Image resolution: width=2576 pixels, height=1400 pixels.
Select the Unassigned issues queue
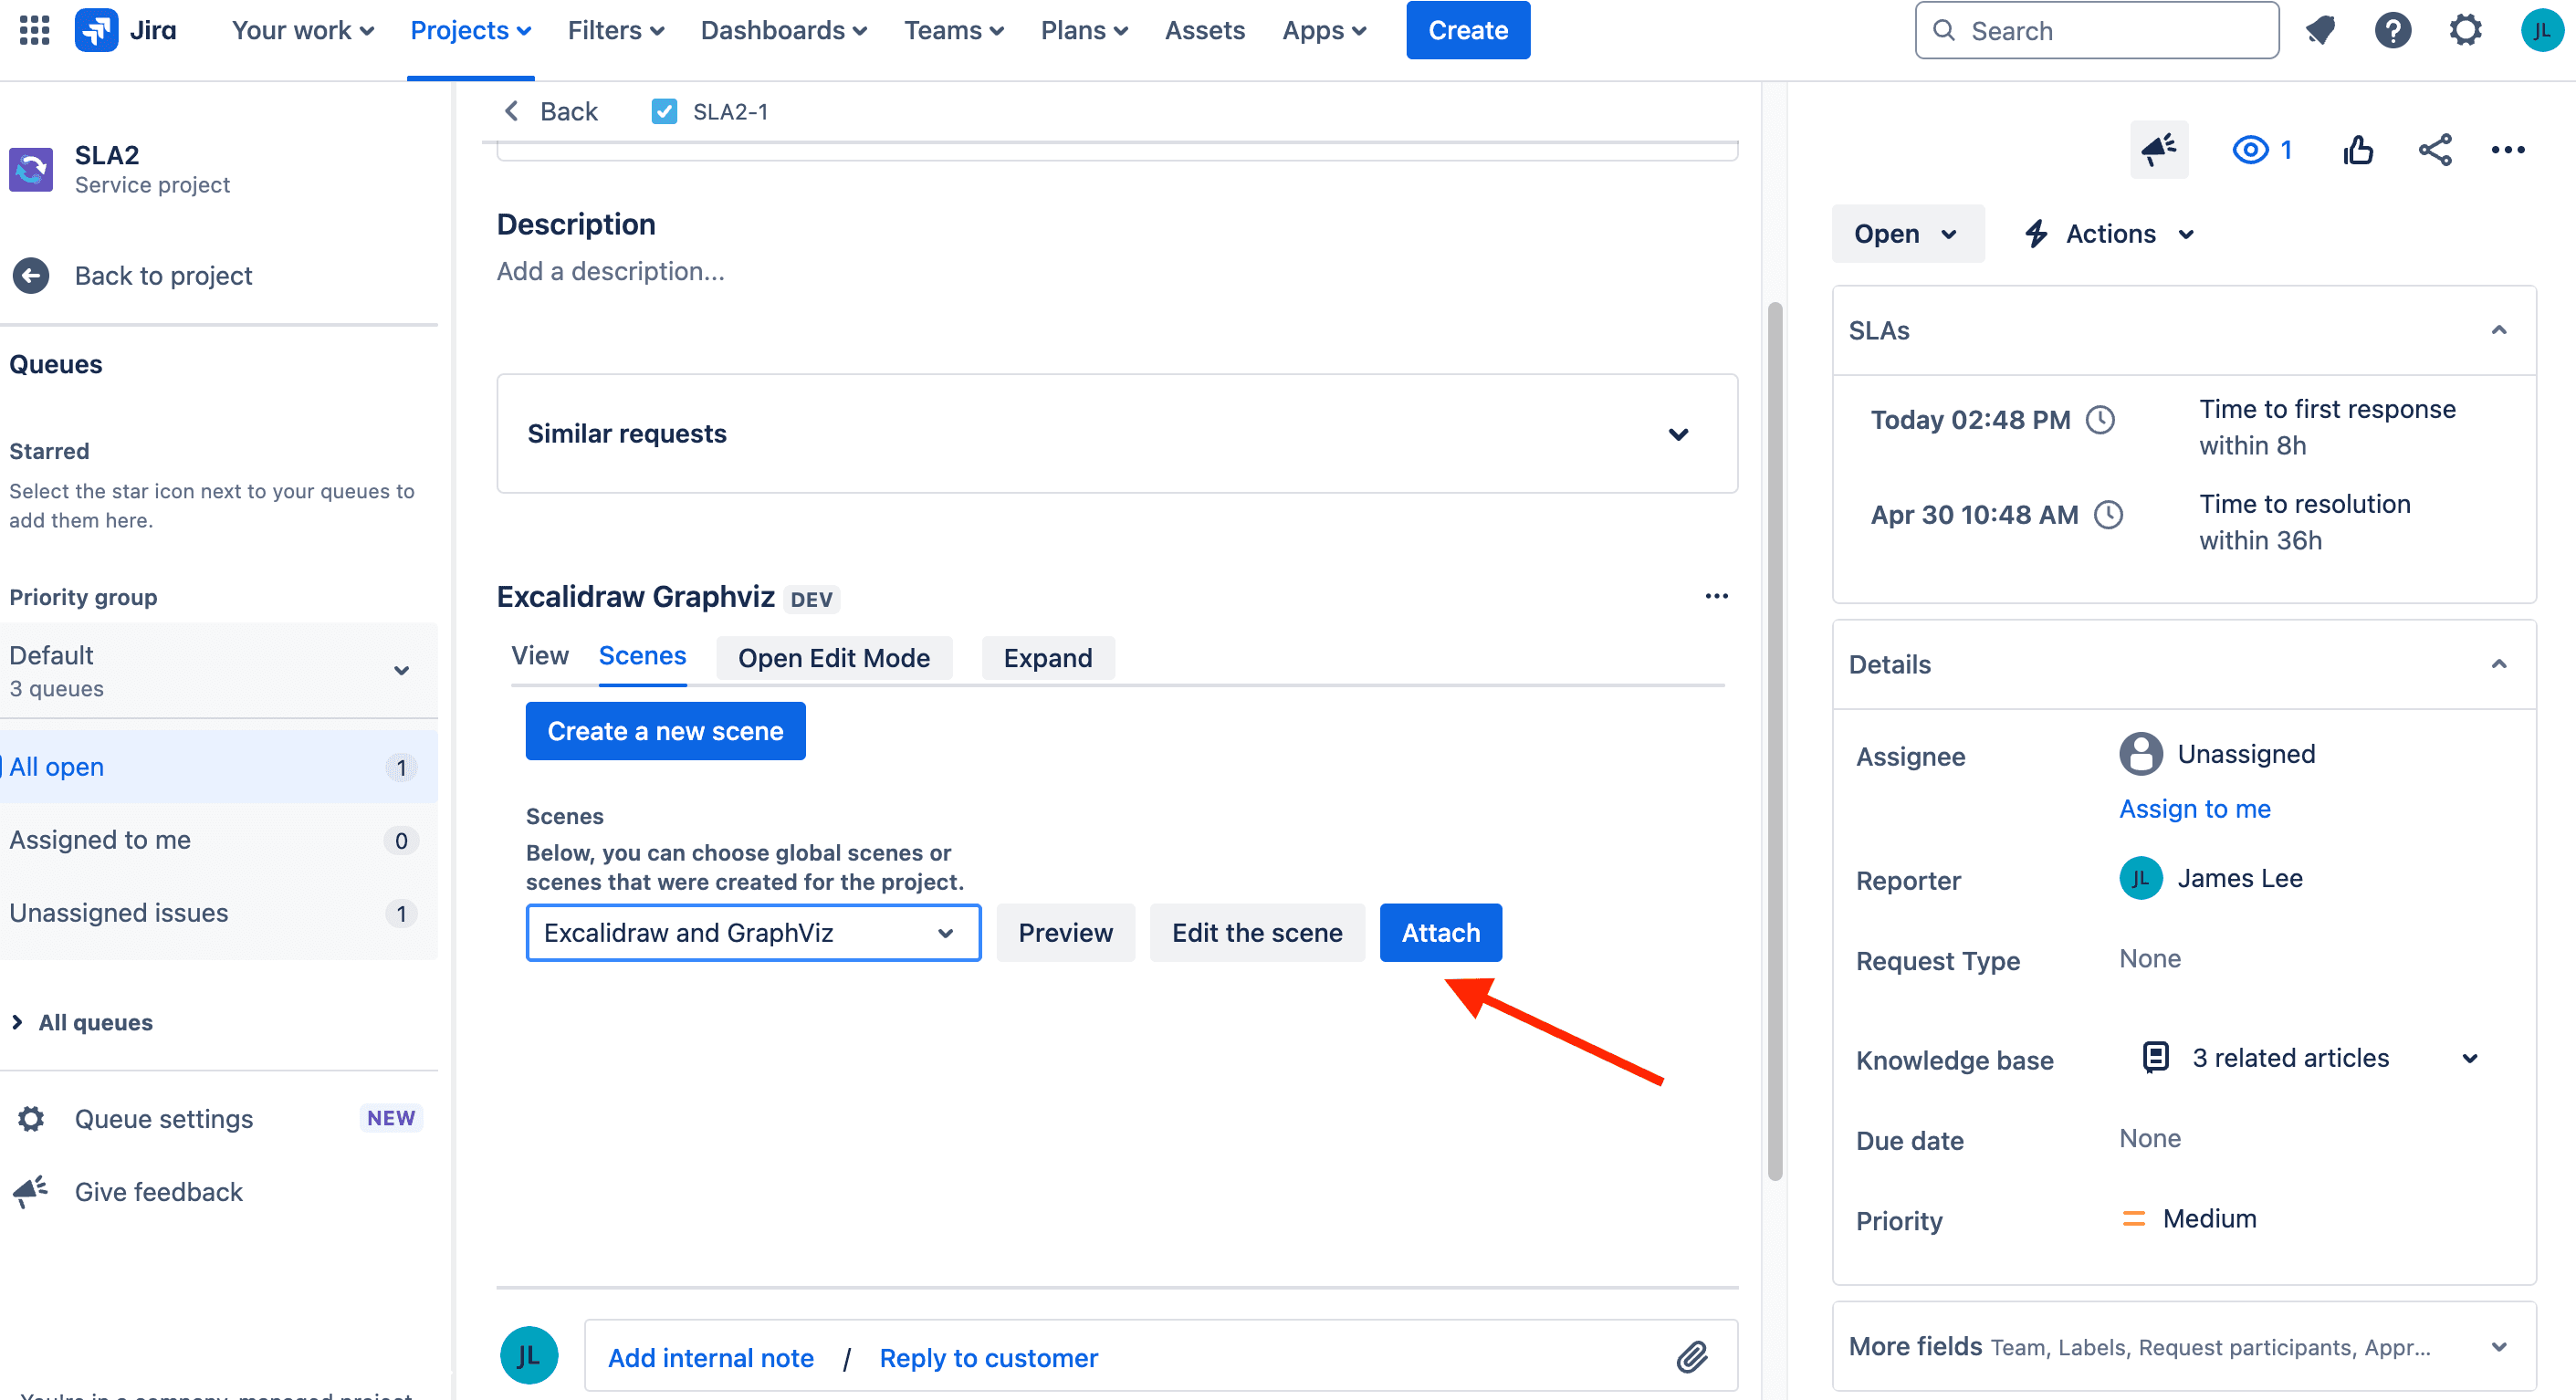tap(219, 912)
